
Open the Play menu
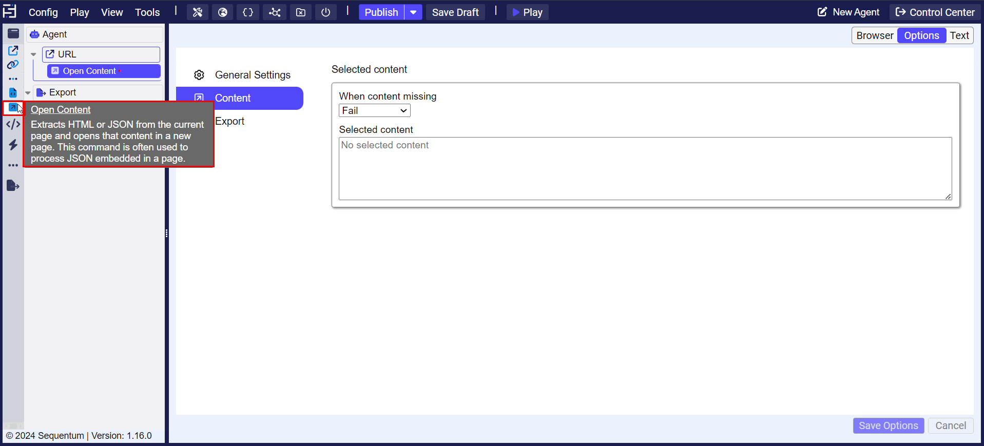click(80, 12)
